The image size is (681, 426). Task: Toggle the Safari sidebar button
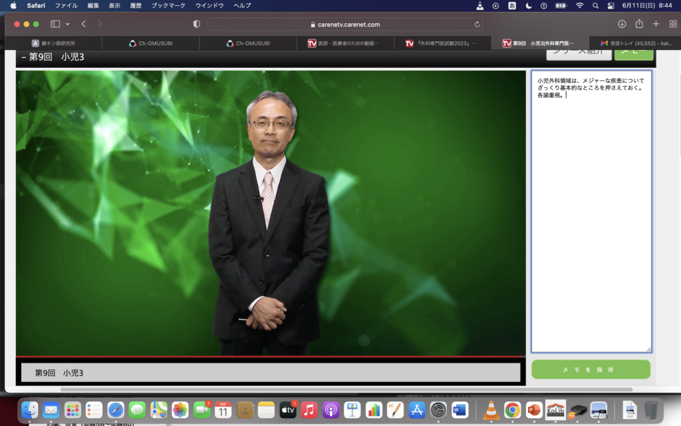pos(55,24)
